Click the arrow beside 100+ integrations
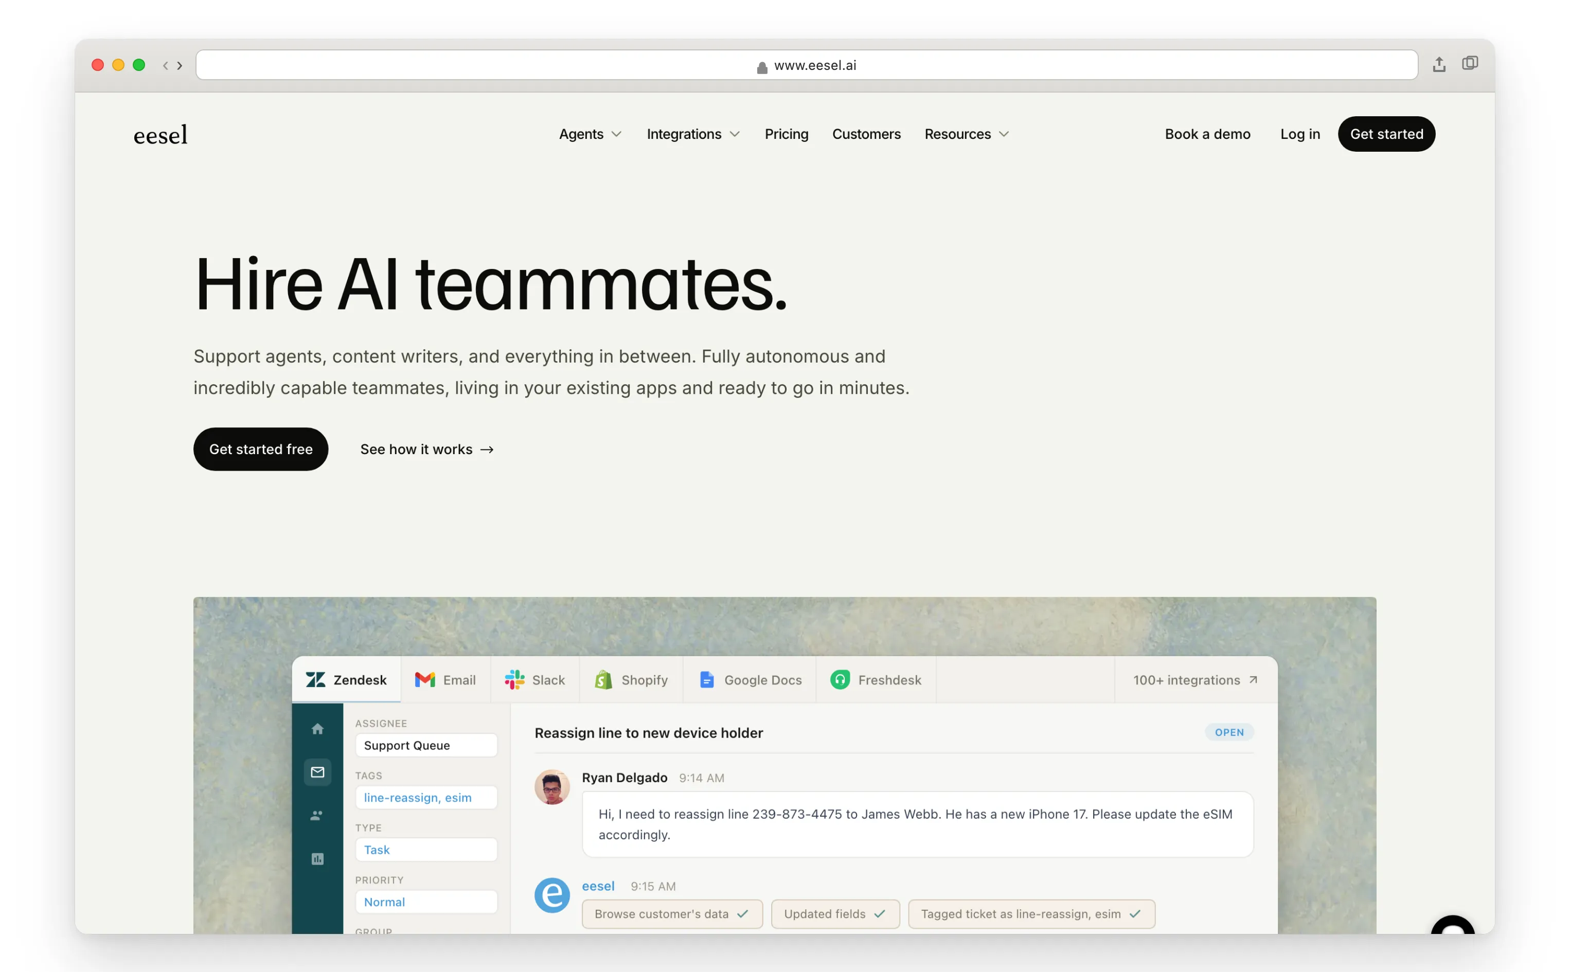This screenshot has height=972, width=1570. (x=1253, y=679)
